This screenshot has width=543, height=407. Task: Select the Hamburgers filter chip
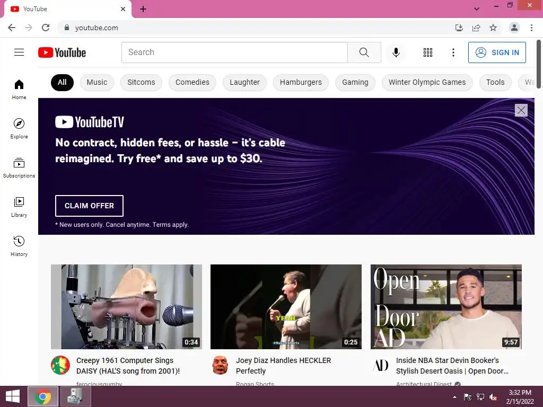click(x=301, y=82)
